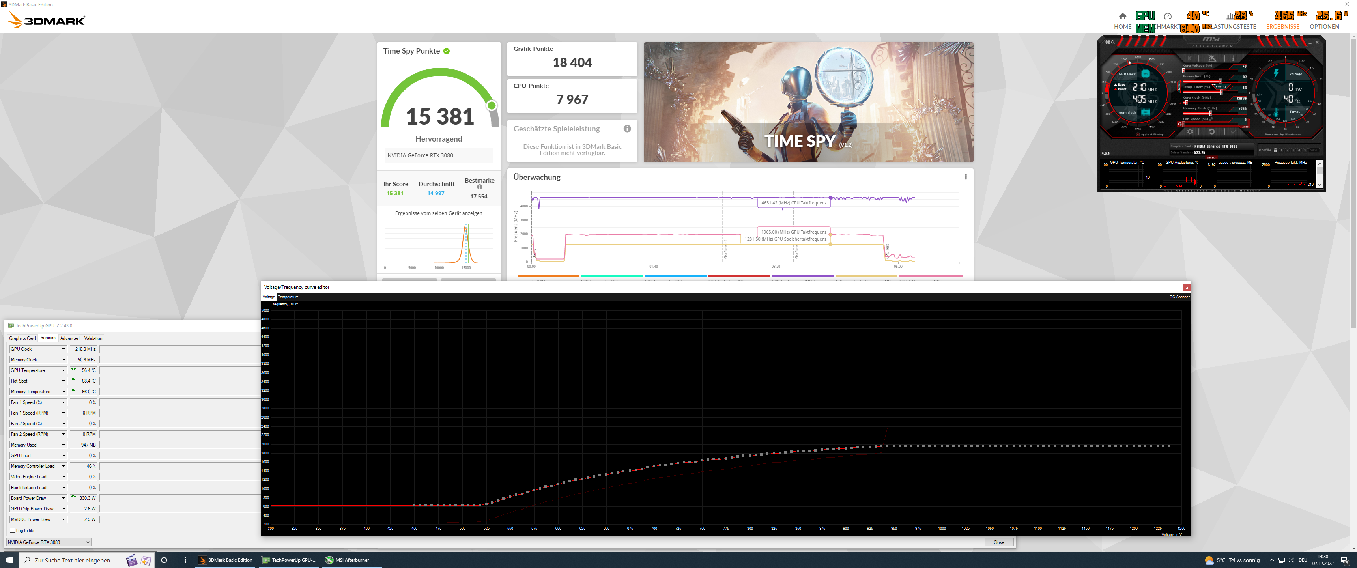1357x568 pixels.
Task: Click the HOME house icon in 3DMark
Action: [1122, 16]
